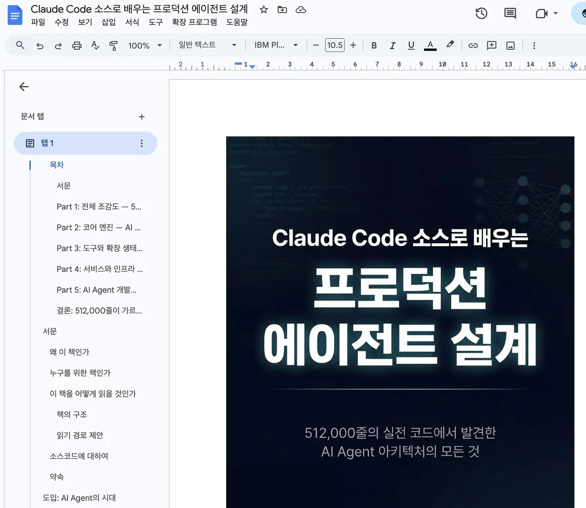Image resolution: width=586 pixels, height=508 pixels.
Task: Jump to 목차 heading in outline
Action: click(57, 165)
